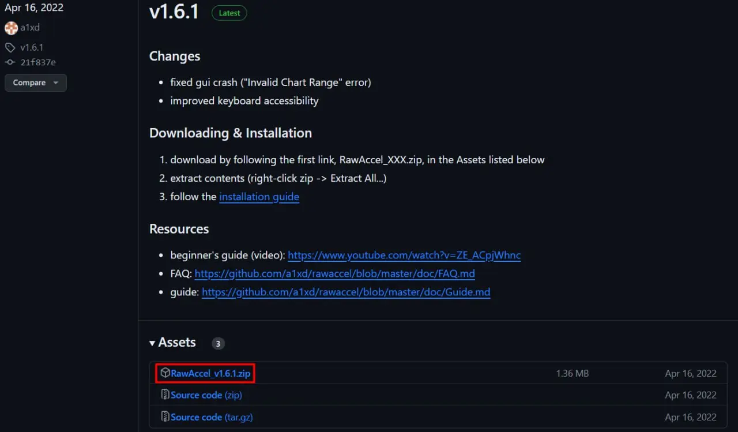Click the zip file icon for Source code (zip)
This screenshot has height=432, width=738.
[x=165, y=395]
